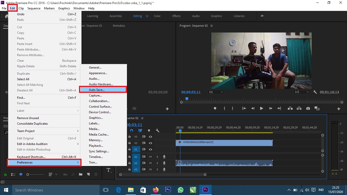
Task: Switch Project panel to list view
Action: click(13, 174)
